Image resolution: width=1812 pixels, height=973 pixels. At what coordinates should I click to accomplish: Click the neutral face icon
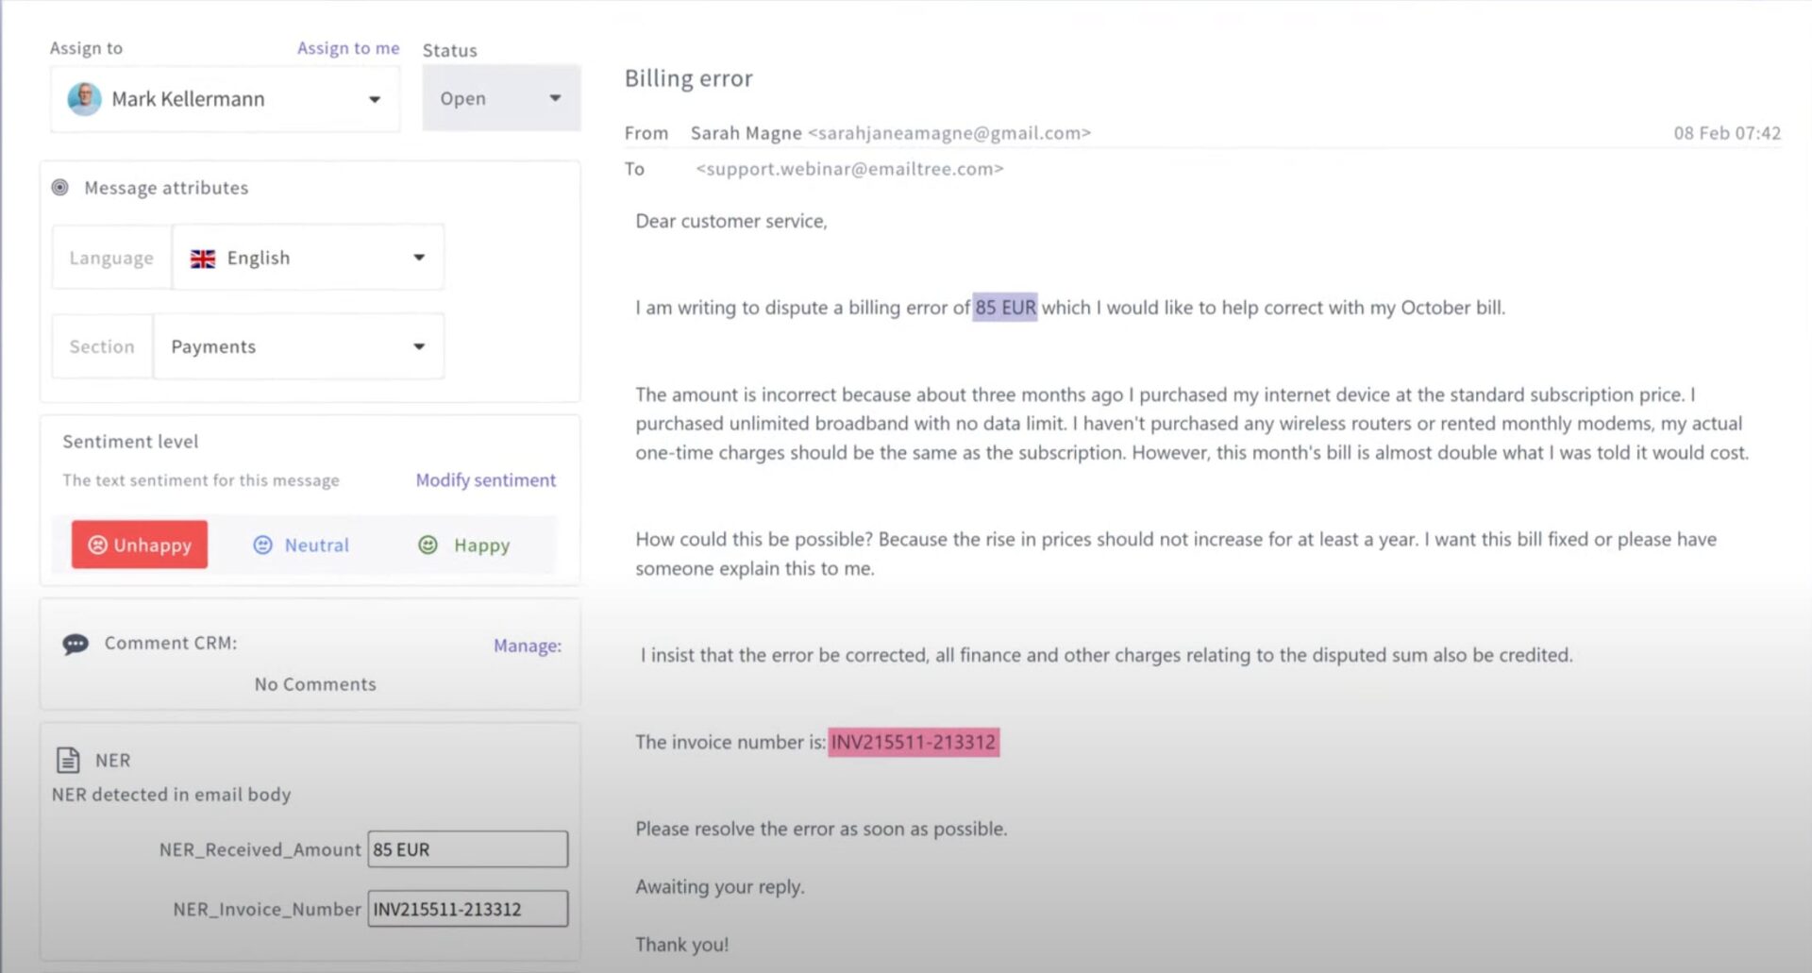262,545
